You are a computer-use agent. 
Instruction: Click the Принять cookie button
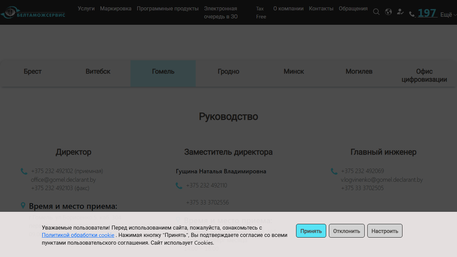pos(311,231)
